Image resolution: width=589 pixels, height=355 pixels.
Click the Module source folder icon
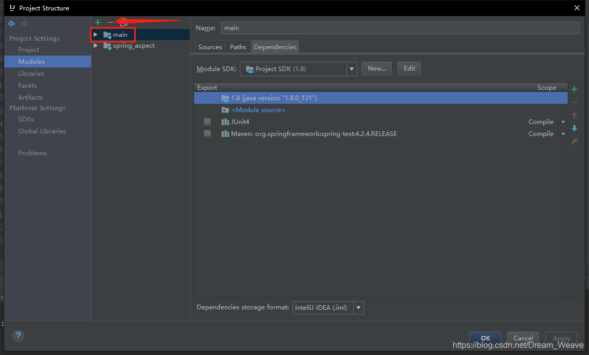click(x=225, y=110)
